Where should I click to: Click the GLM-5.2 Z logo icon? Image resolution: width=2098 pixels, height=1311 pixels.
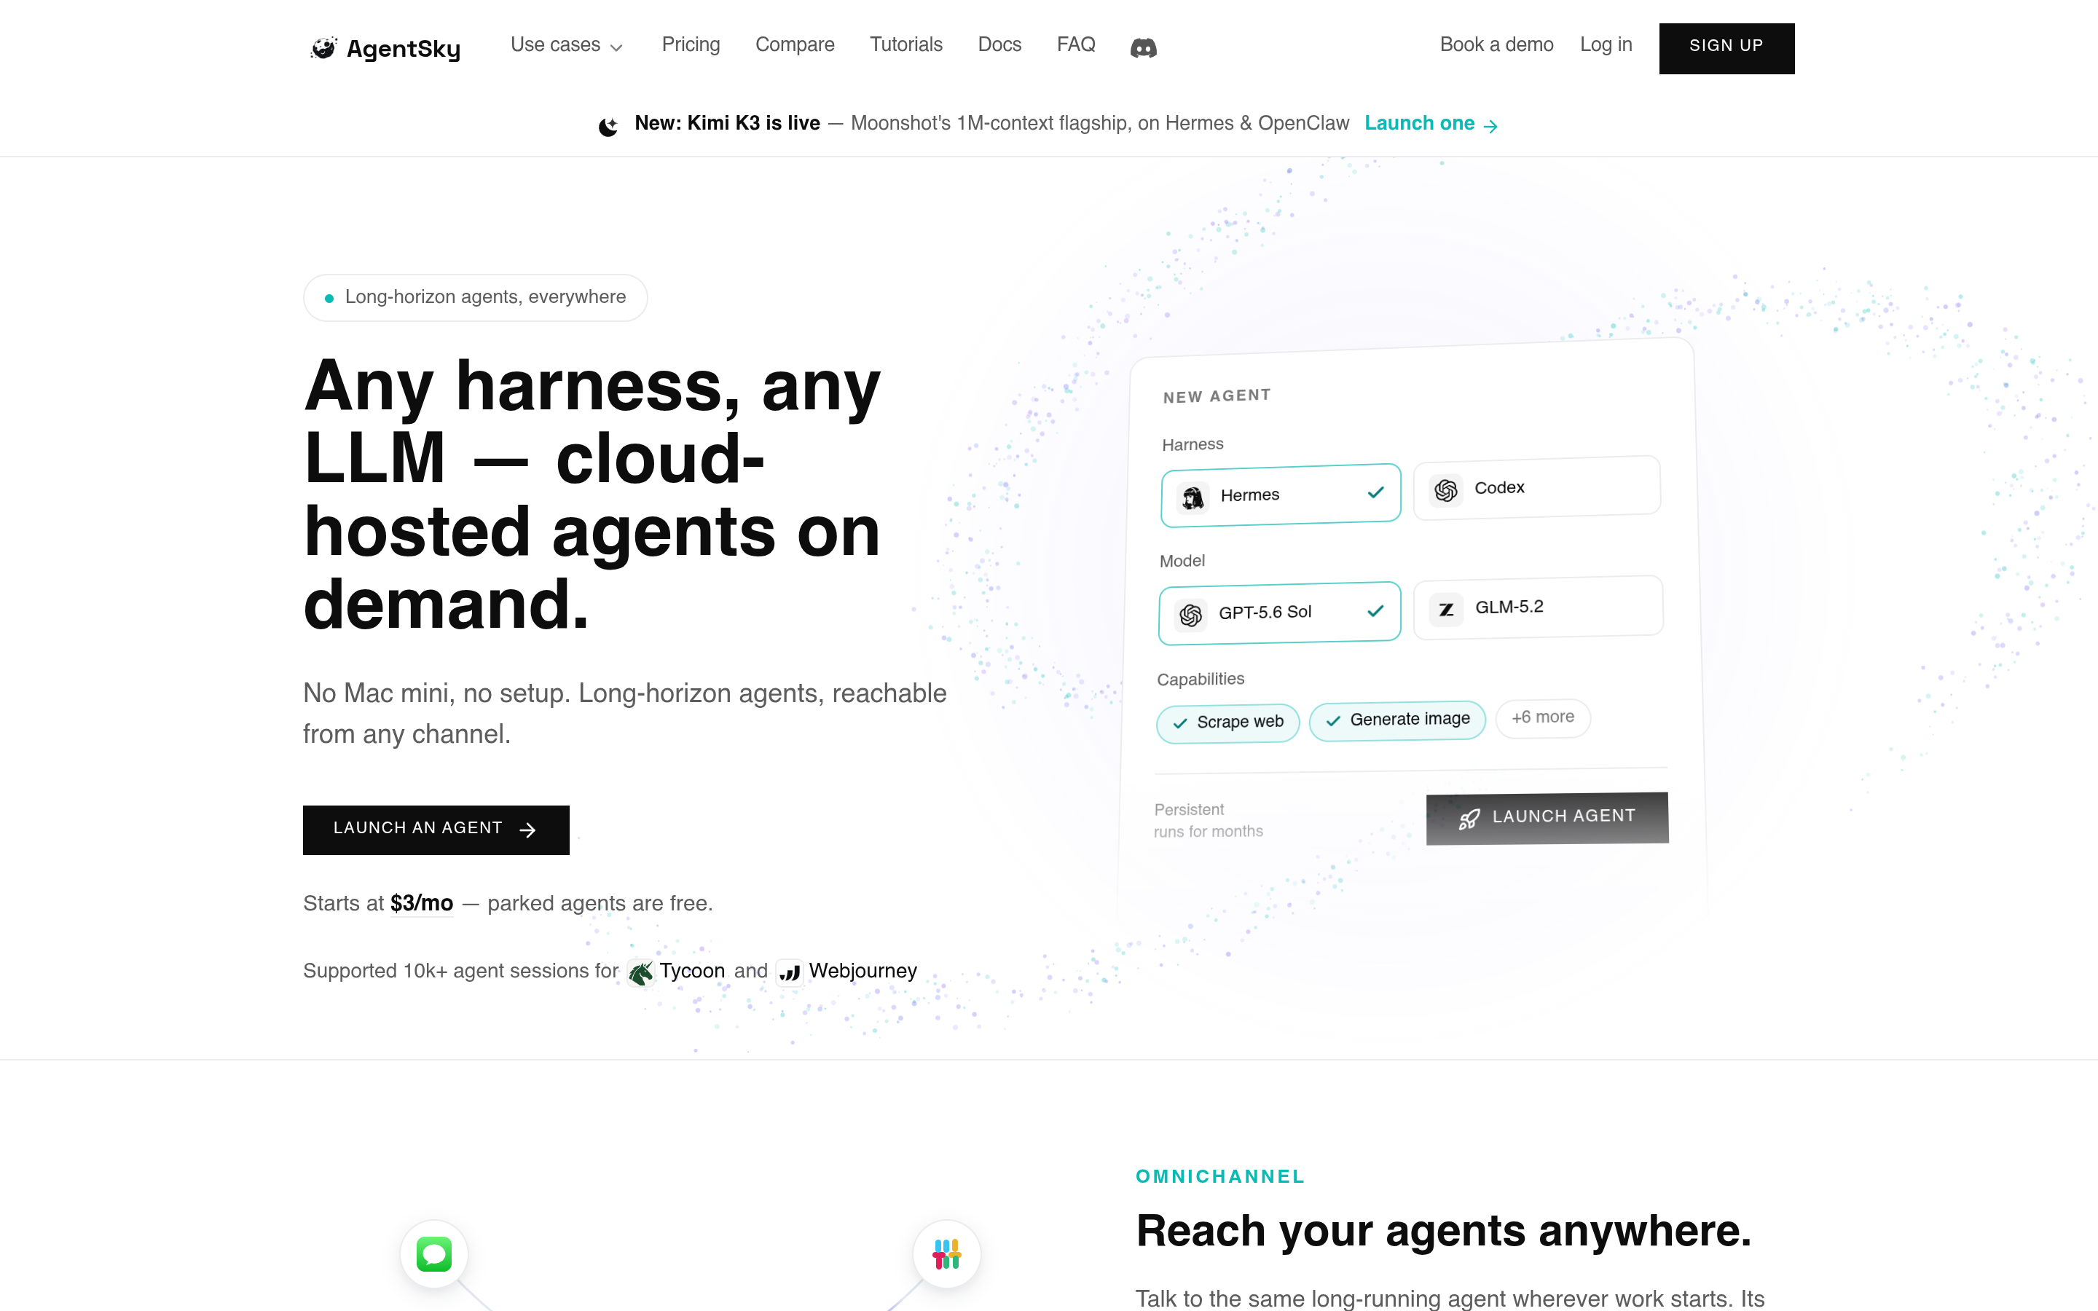1446,610
